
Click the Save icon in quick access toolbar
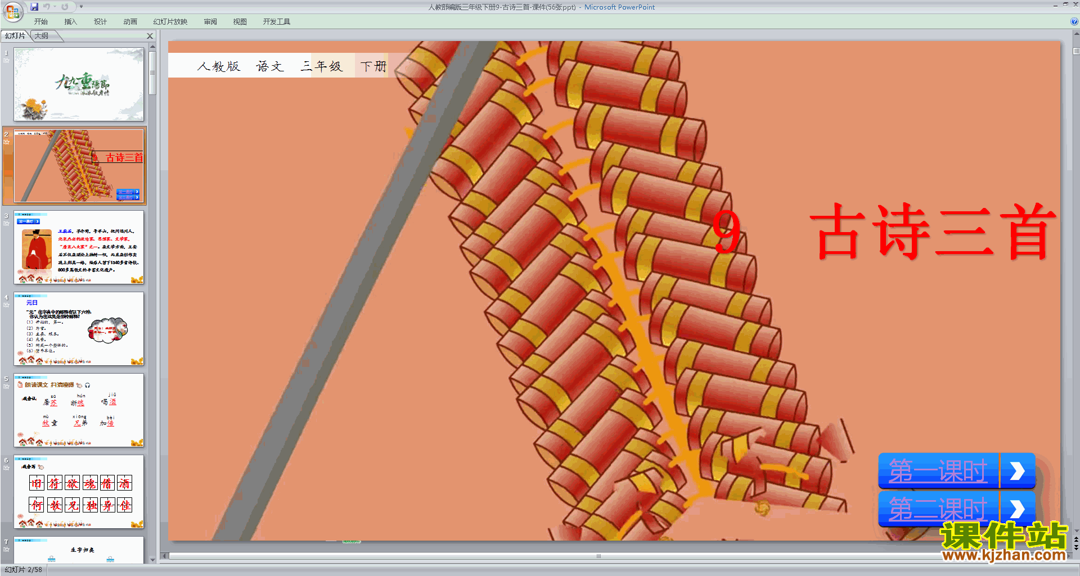(34, 7)
